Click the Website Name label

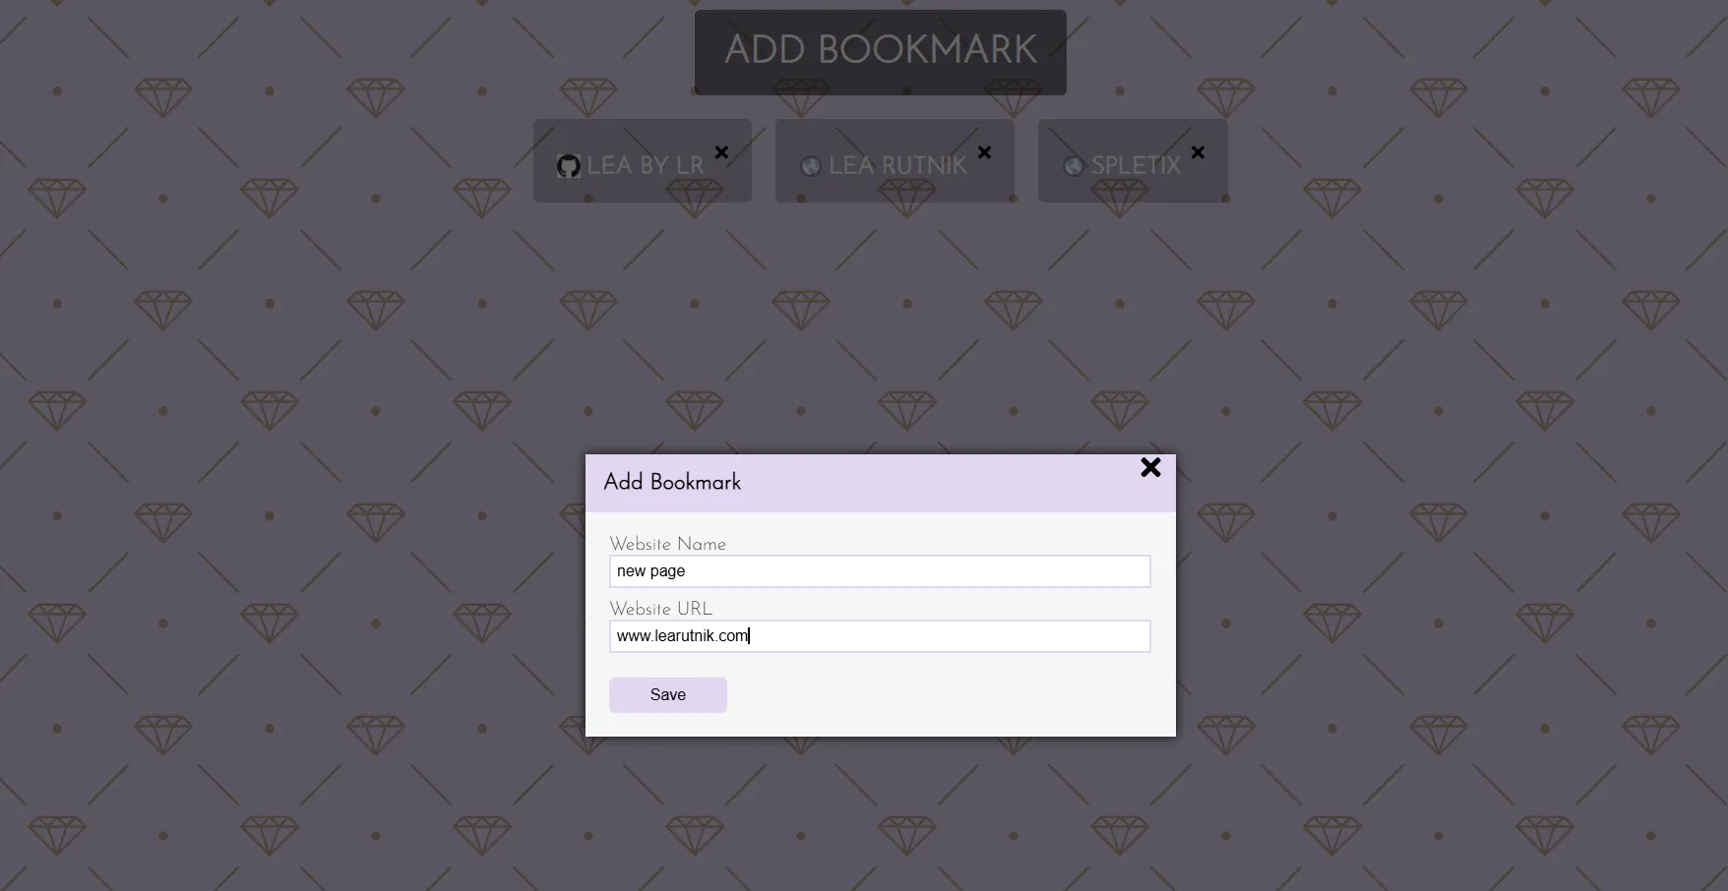pos(668,544)
